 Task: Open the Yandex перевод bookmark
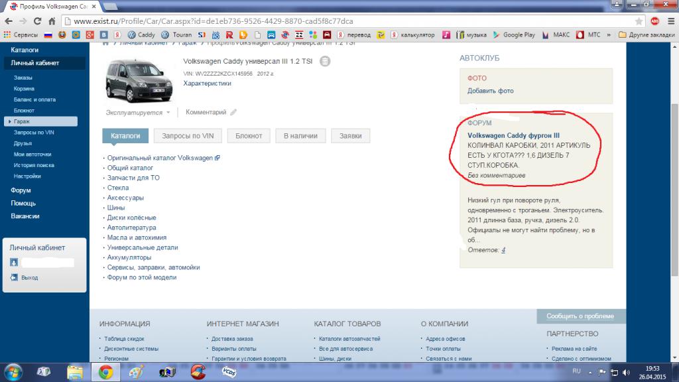tap(354, 34)
